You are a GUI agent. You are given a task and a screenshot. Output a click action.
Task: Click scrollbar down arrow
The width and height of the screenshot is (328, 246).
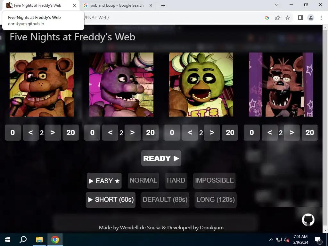pos(325,230)
